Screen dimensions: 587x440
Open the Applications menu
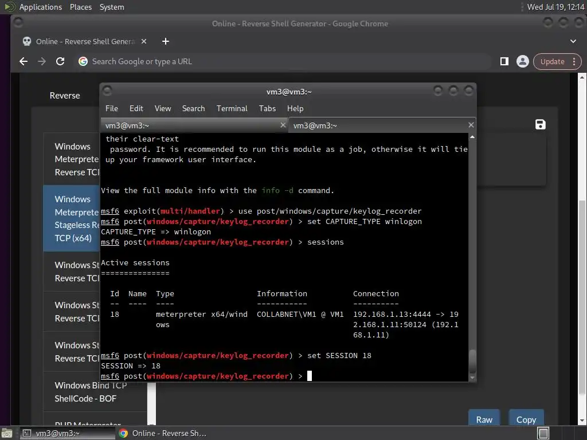pos(41,7)
